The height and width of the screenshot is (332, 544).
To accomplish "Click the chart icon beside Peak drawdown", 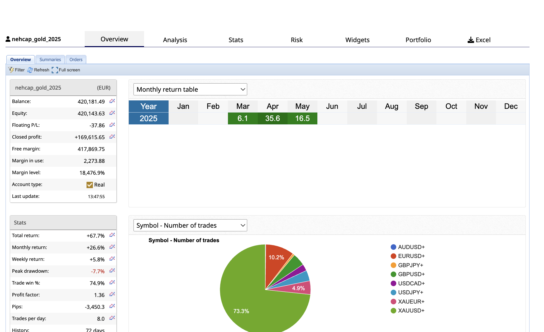I will (x=112, y=271).
